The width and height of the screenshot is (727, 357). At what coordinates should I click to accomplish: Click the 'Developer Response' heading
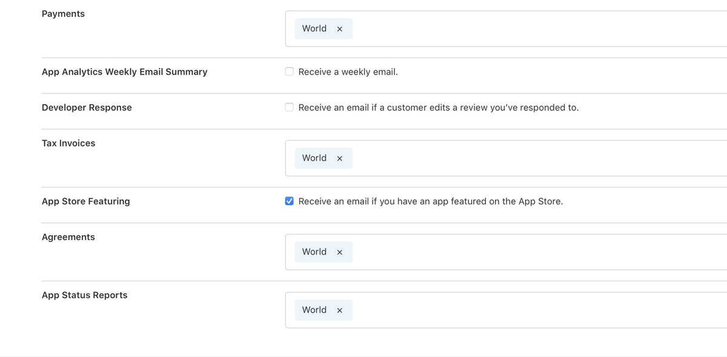[x=87, y=107]
